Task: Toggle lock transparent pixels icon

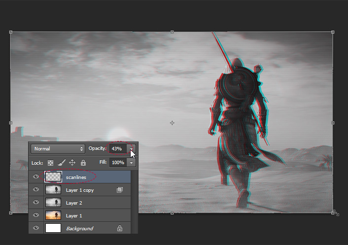Action: [x=50, y=163]
